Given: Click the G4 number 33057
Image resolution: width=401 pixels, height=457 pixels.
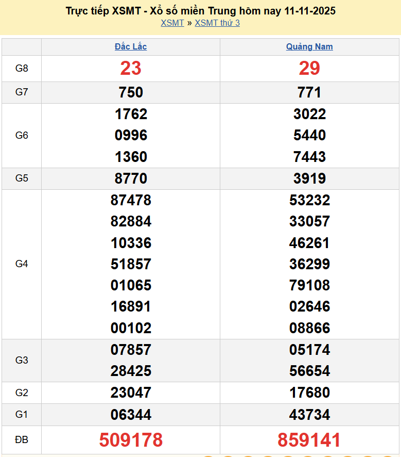Looking at the screenshot, I should [309, 221].
